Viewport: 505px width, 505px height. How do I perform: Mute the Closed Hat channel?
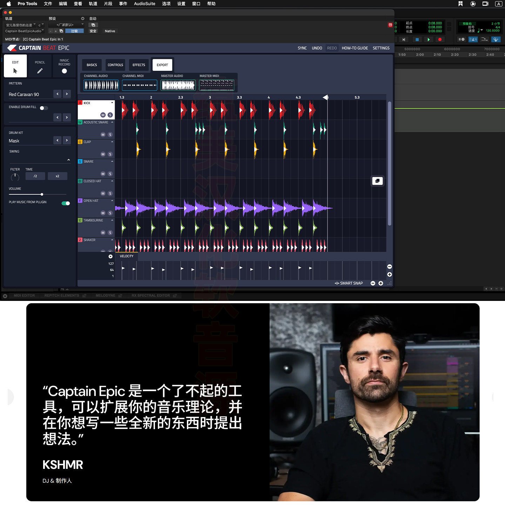point(103,194)
